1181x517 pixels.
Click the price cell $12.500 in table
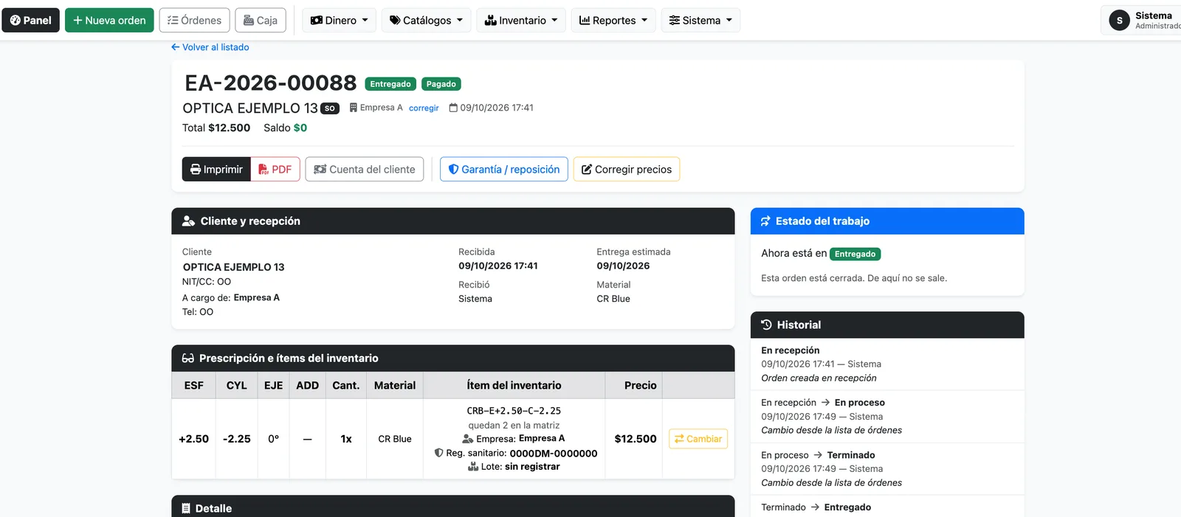(636, 439)
